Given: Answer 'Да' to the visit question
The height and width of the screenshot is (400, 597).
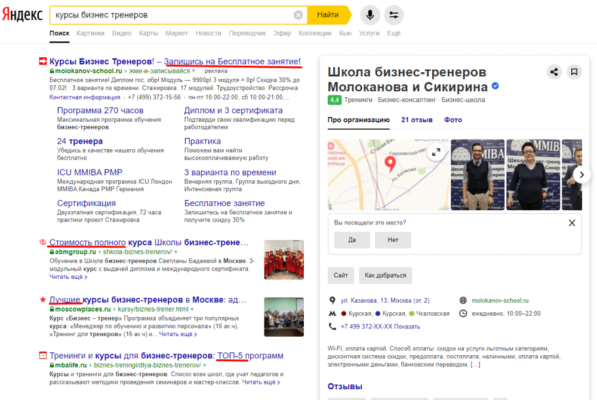Looking at the screenshot, I should click(x=352, y=240).
